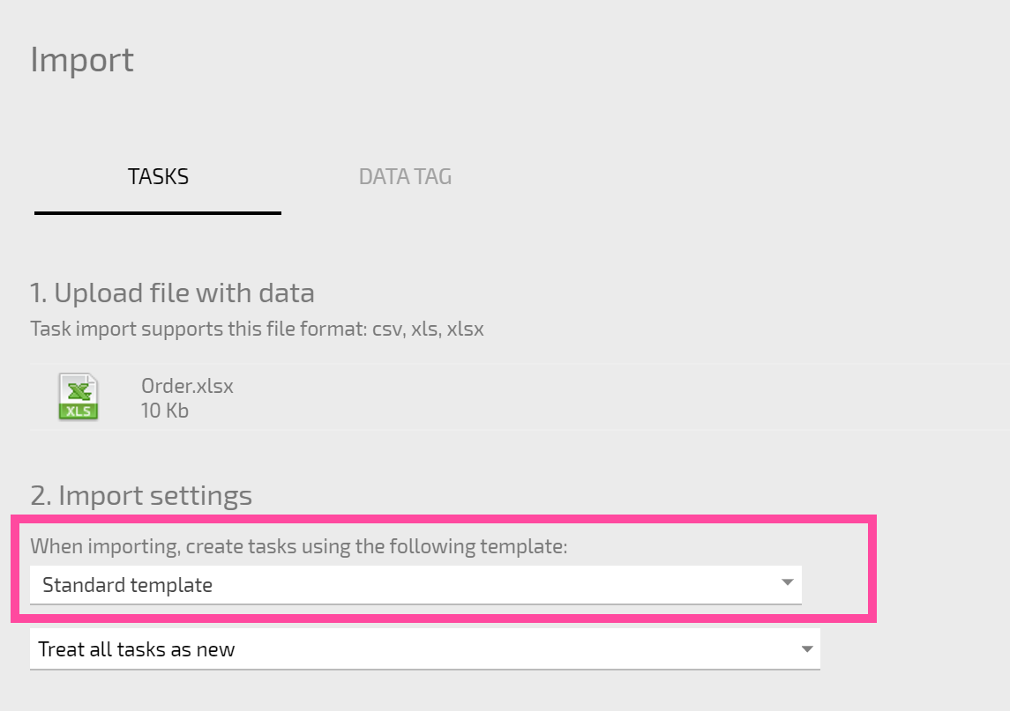Click the white XLS label on file icon
The height and width of the screenshot is (711, 1010).
tap(78, 411)
